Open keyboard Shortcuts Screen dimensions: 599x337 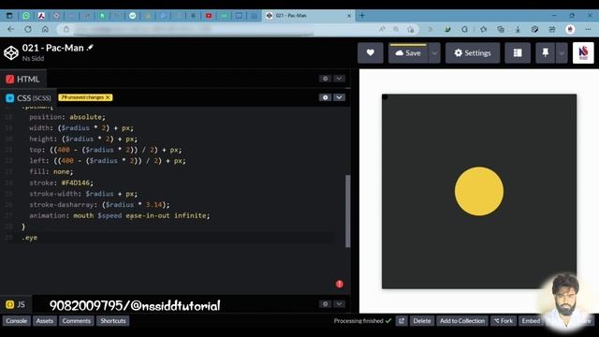click(112, 320)
